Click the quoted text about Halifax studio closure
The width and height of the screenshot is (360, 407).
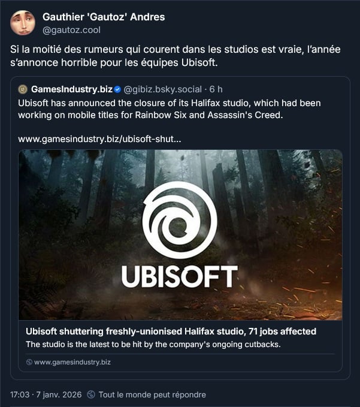pyautogui.click(x=169, y=108)
